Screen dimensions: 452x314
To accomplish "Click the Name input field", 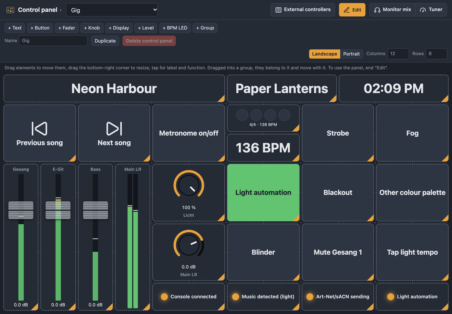I will pyautogui.click(x=53, y=41).
